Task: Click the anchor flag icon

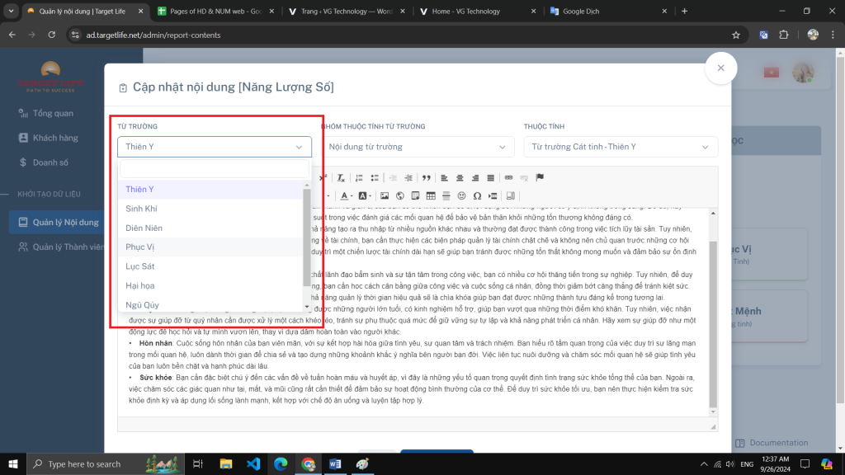Action: click(x=540, y=178)
